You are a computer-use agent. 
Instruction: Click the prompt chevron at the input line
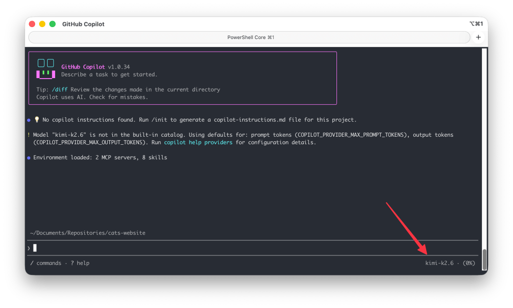pos(29,248)
